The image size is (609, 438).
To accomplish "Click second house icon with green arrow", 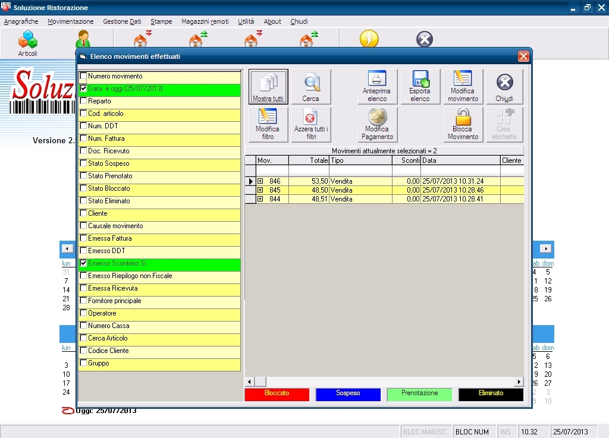I will point(197,39).
